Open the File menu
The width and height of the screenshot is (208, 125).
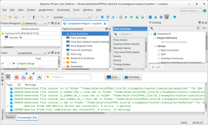(x=4, y=10)
